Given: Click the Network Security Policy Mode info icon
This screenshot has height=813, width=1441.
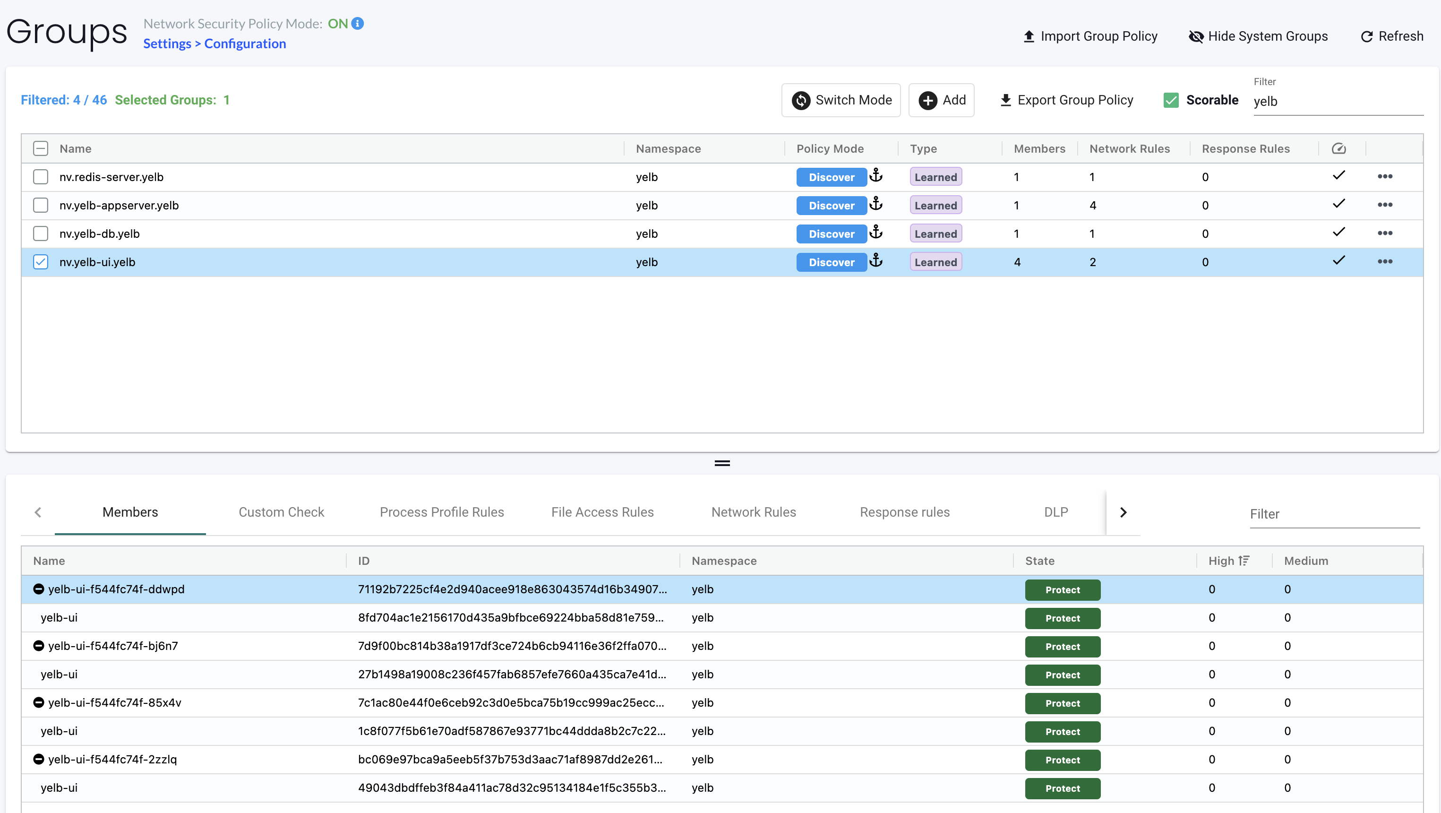Looking at the screenshot, I should point(358,24).
